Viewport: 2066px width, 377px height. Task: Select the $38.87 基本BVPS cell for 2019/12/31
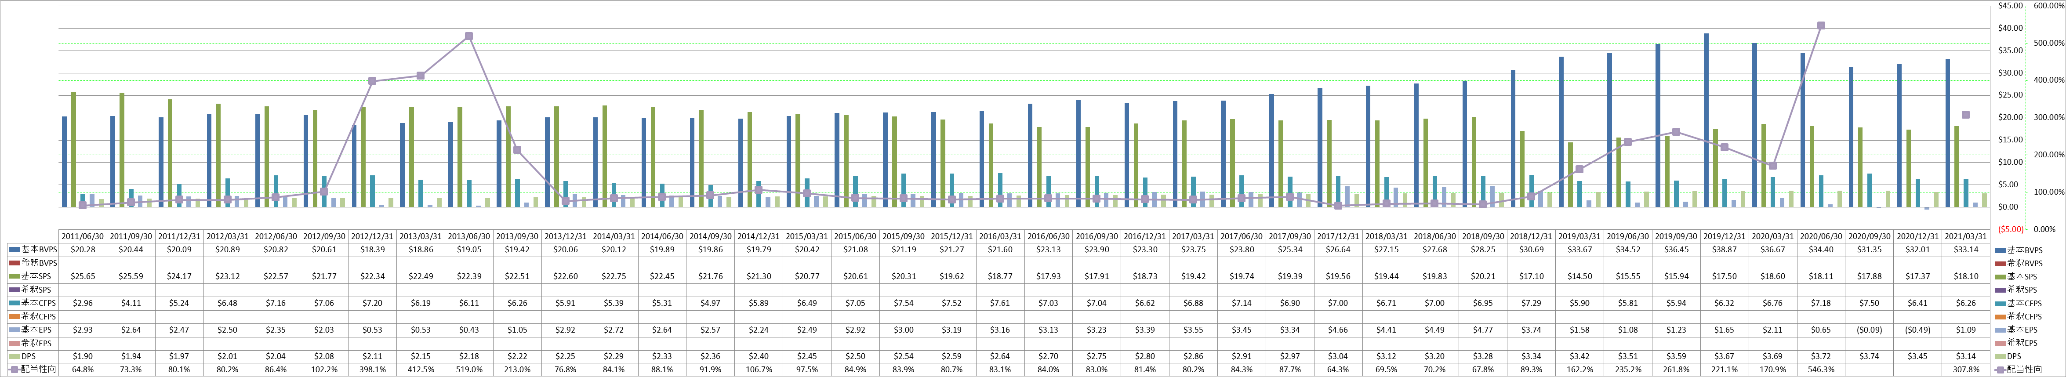point(1725,250)
